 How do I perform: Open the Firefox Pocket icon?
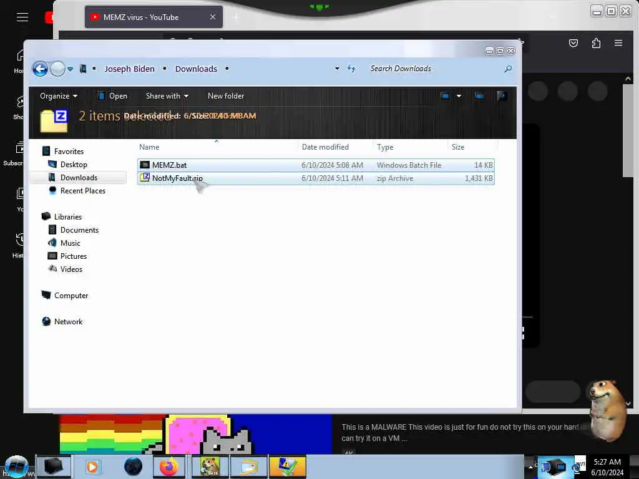573,43
